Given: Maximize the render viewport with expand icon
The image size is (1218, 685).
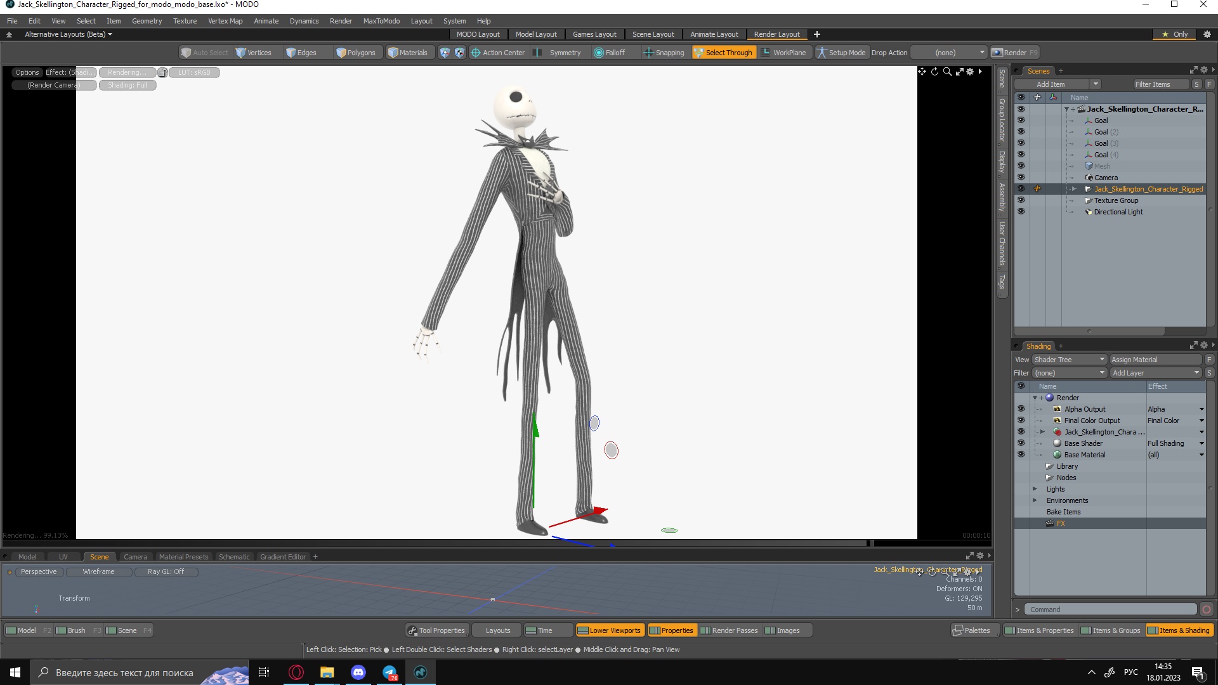Looking at the screenshot, I should pos(959,72).
